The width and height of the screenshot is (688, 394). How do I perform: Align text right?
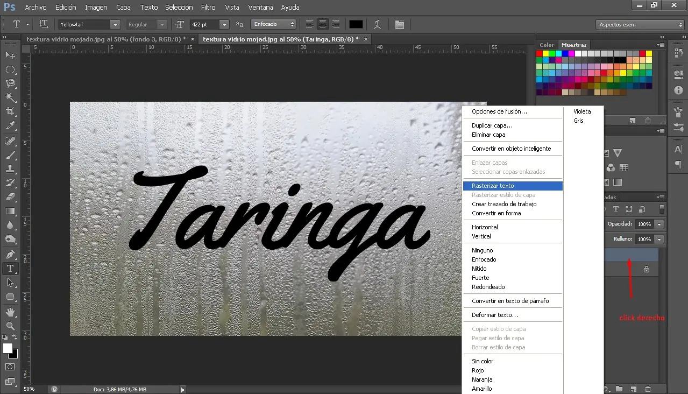(336, 24)
